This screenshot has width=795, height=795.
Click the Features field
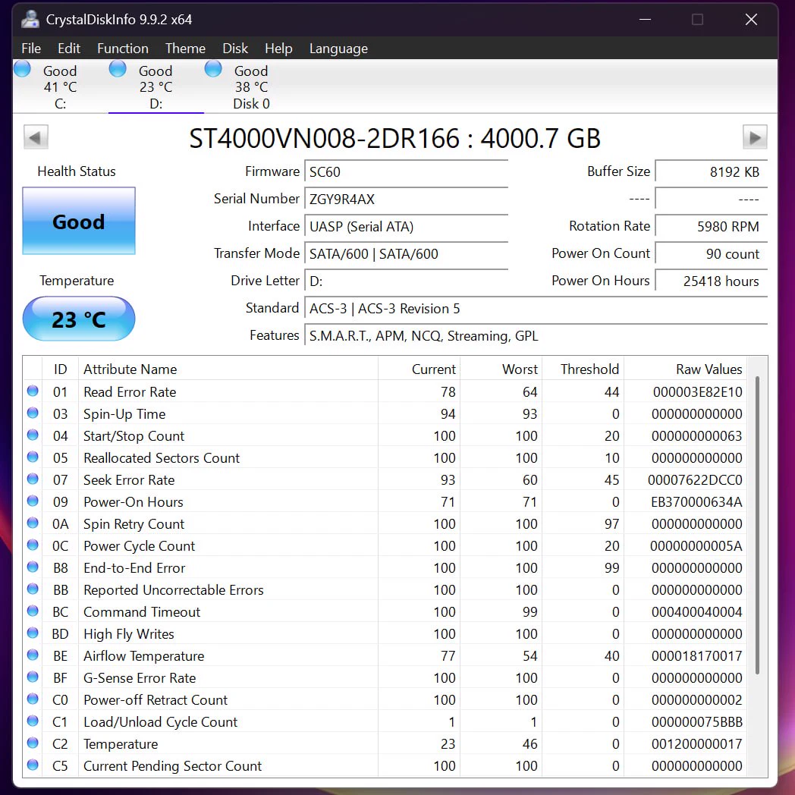(x=536, y=335)
